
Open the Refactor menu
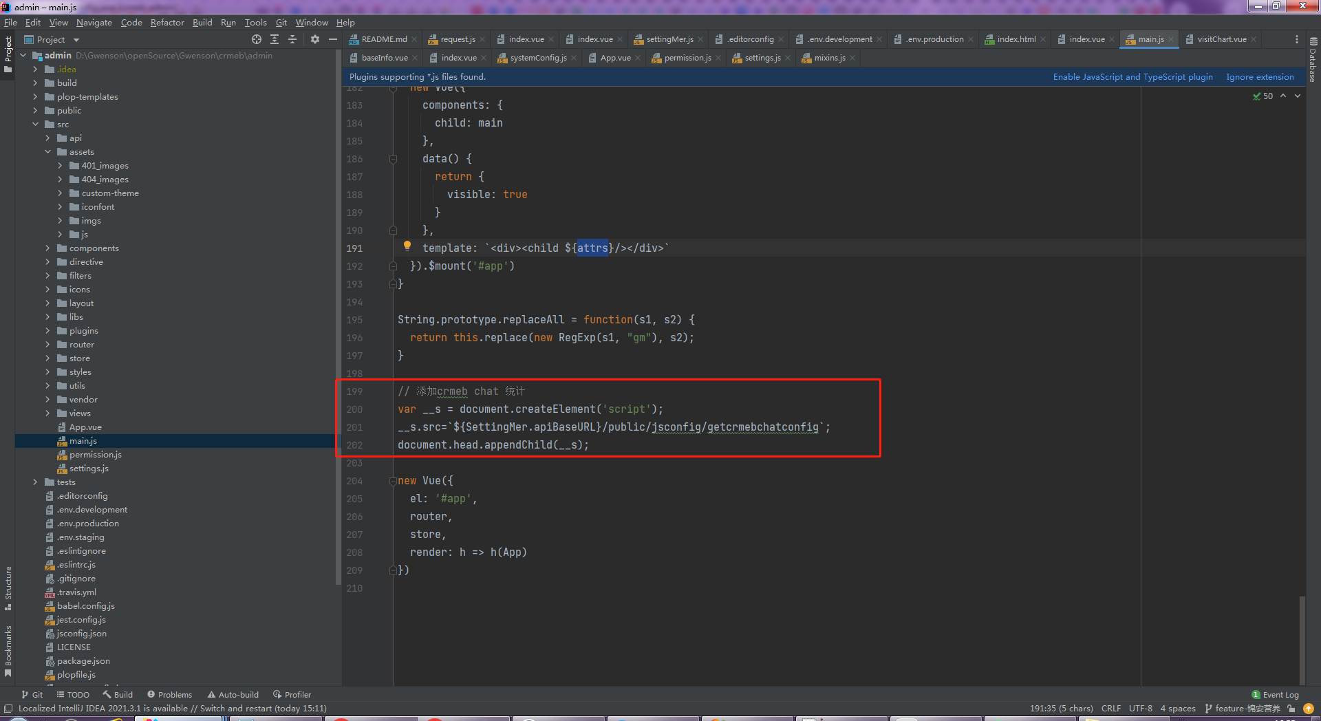[167, 23]
